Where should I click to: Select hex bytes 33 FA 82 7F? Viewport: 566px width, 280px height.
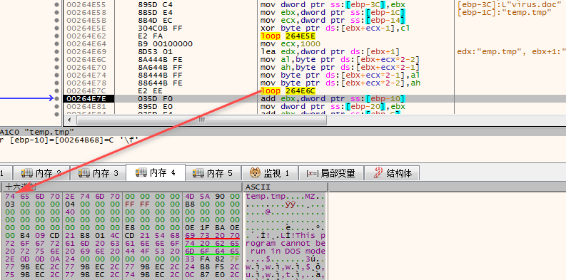(212, 259)
